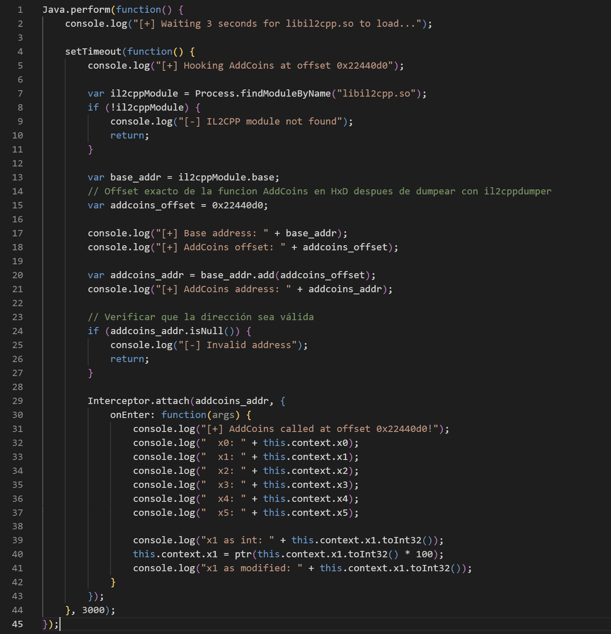Click the return statement on line 10
Screen dimensions: 611x634
pyautogui.click(x=127, y=135)
